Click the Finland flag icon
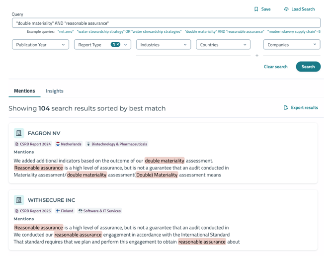 [58, 211]
